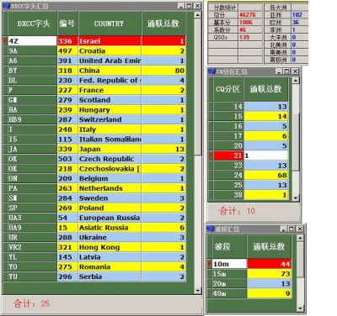Click scroll down arrow in CQ zone list

(x=296, y=198)
